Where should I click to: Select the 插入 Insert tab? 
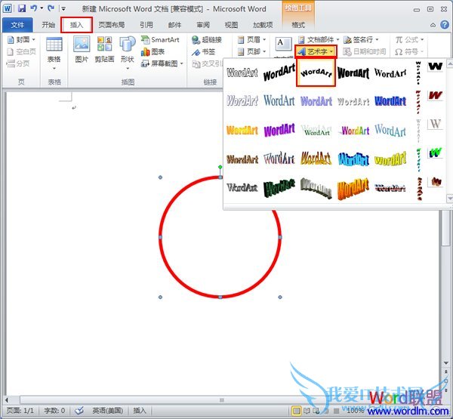click(76, 25)
